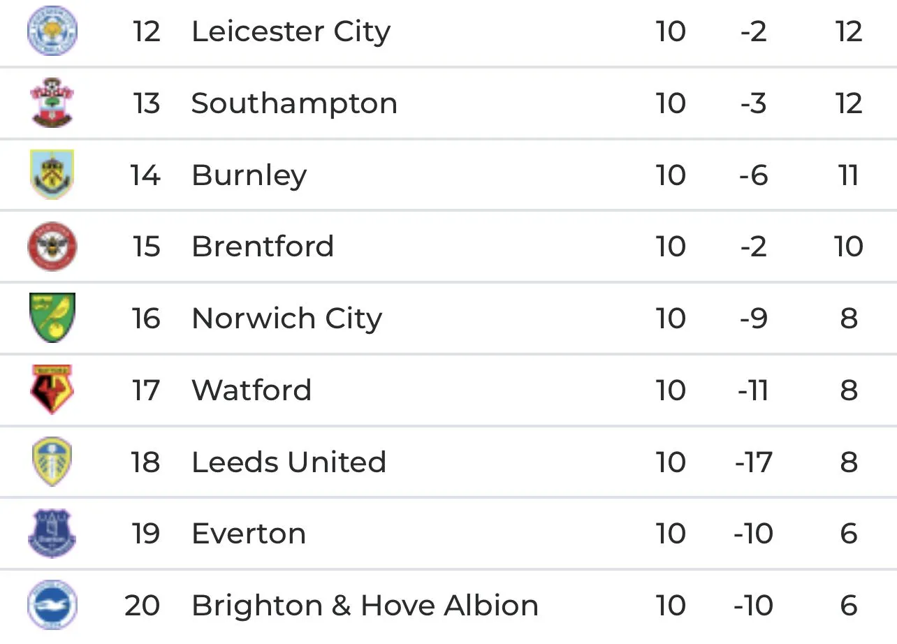897x644 pixels.
Task: Select the Watford team name
Action: click(251, 390)
